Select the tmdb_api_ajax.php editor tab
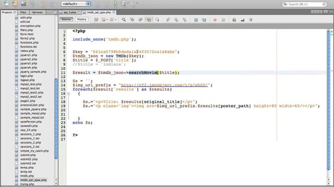This screenshot has height=187, width=334. (99, 12)
